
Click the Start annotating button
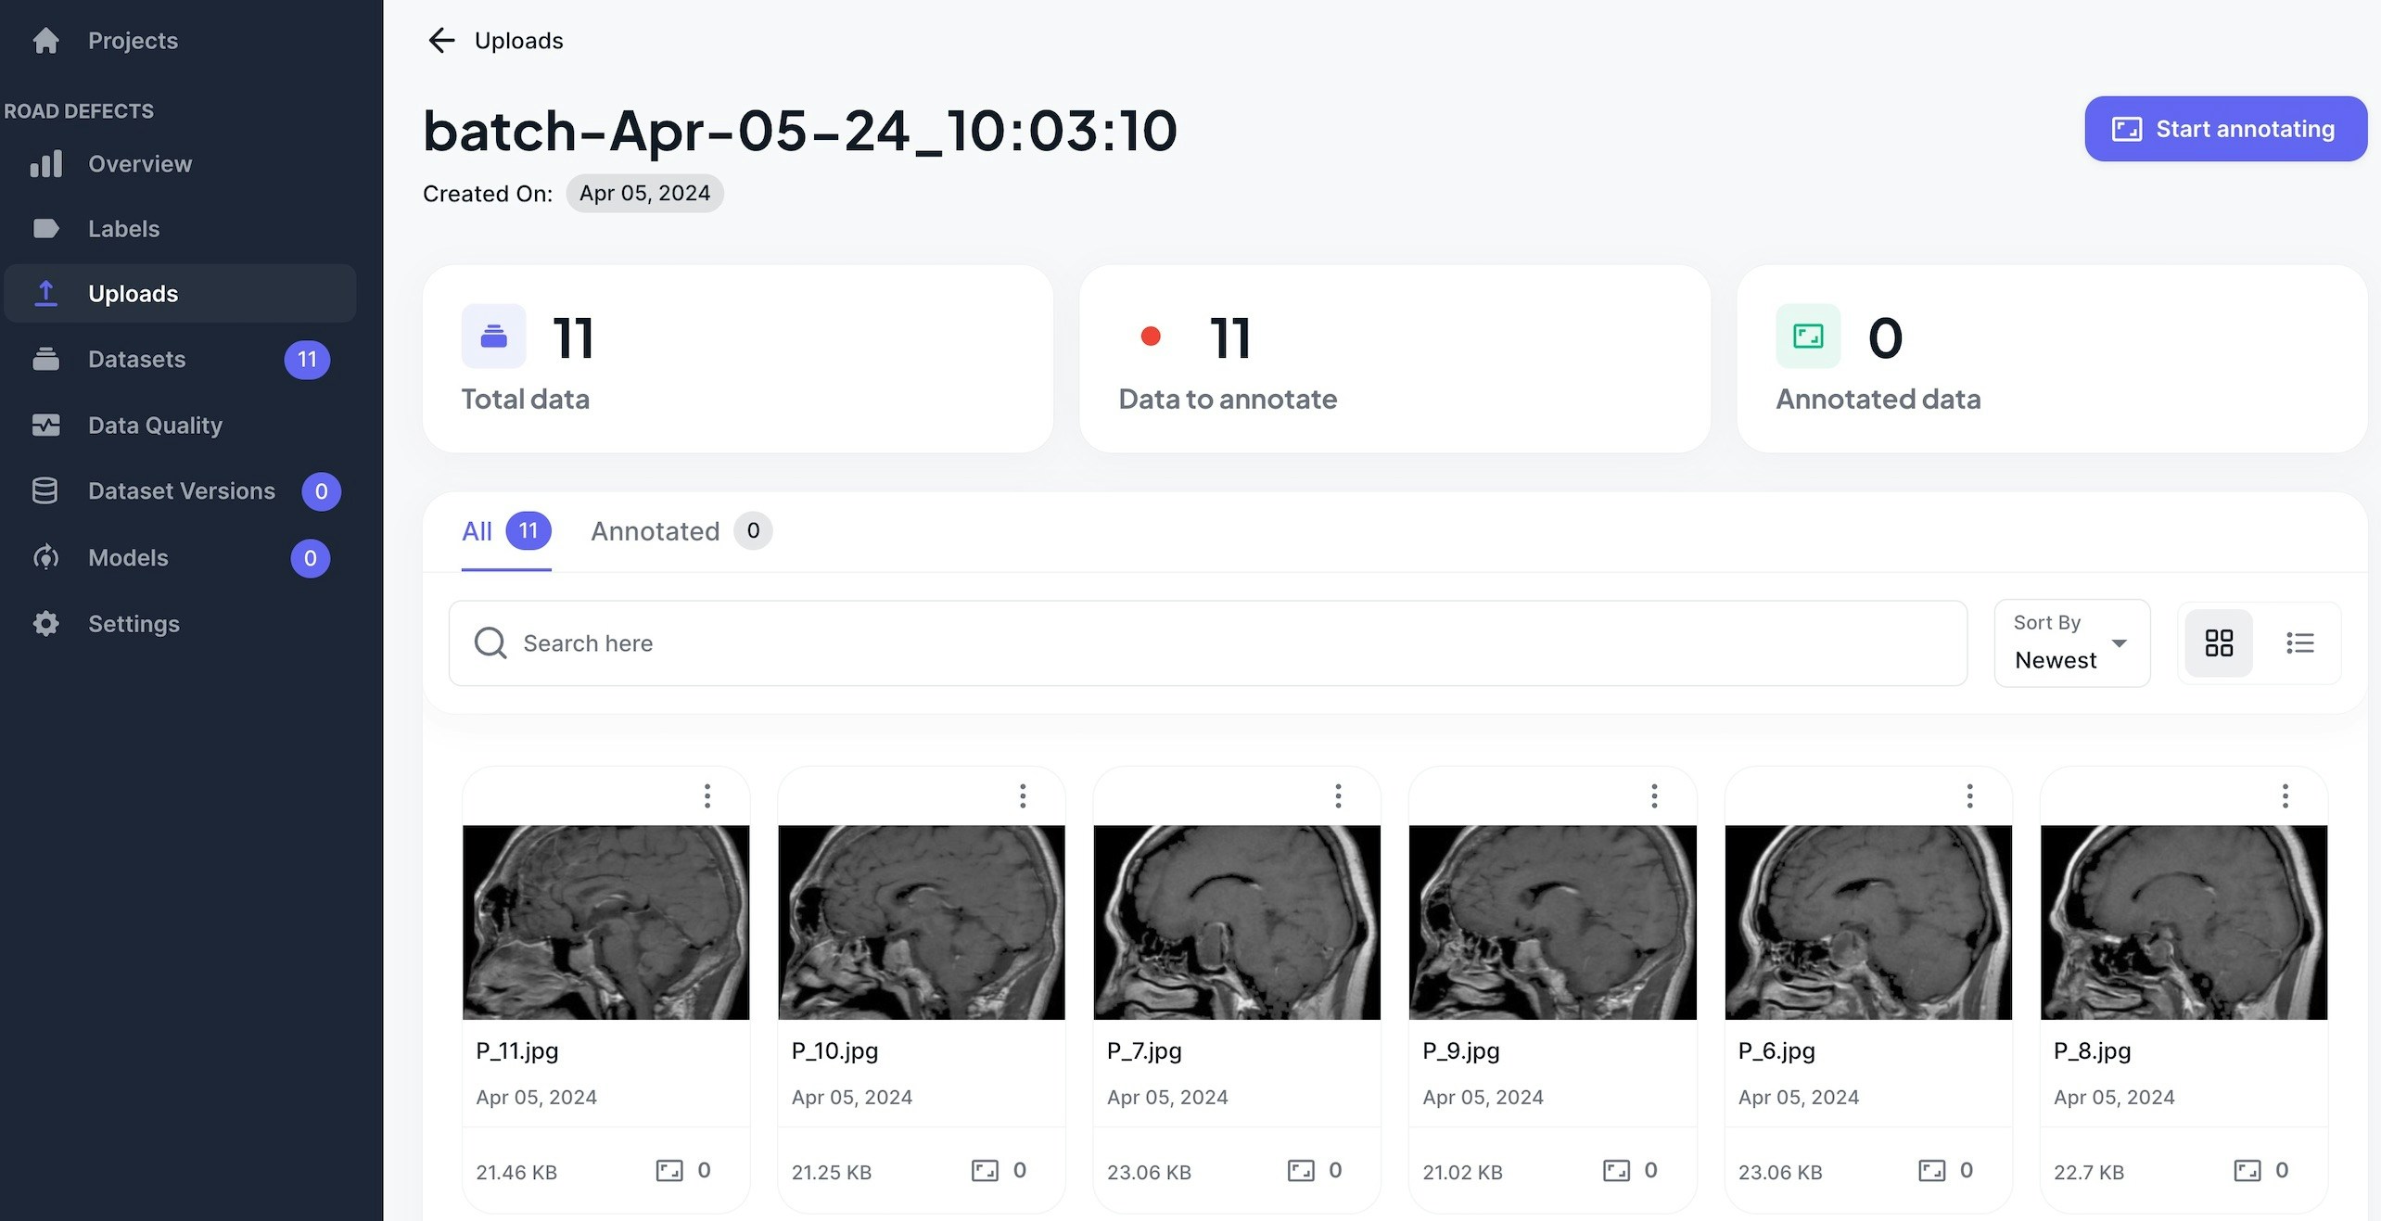click(2224, 129)
